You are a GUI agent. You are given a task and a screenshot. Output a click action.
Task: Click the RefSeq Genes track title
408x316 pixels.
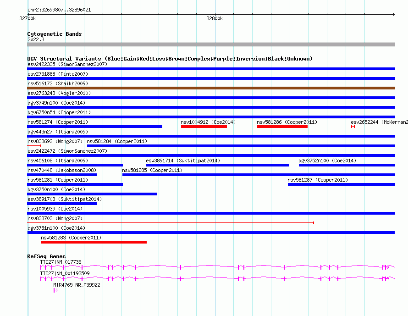tap(46, 256)
